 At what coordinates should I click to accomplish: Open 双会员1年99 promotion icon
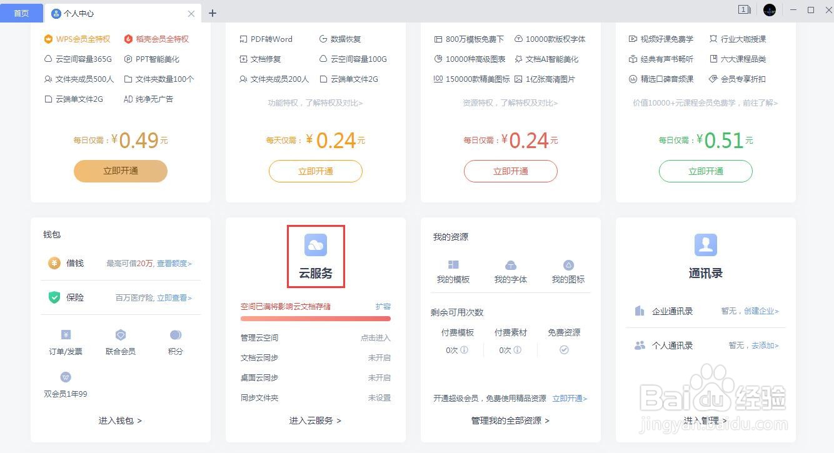point(66,377)
